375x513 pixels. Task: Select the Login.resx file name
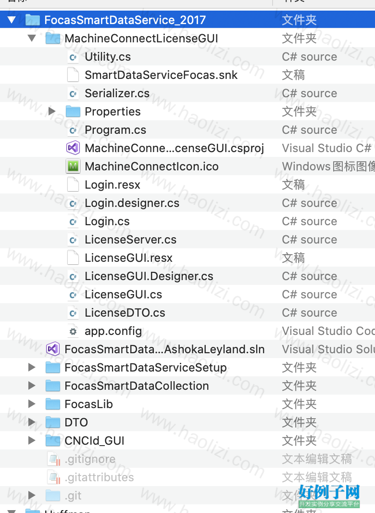[112, 185]
